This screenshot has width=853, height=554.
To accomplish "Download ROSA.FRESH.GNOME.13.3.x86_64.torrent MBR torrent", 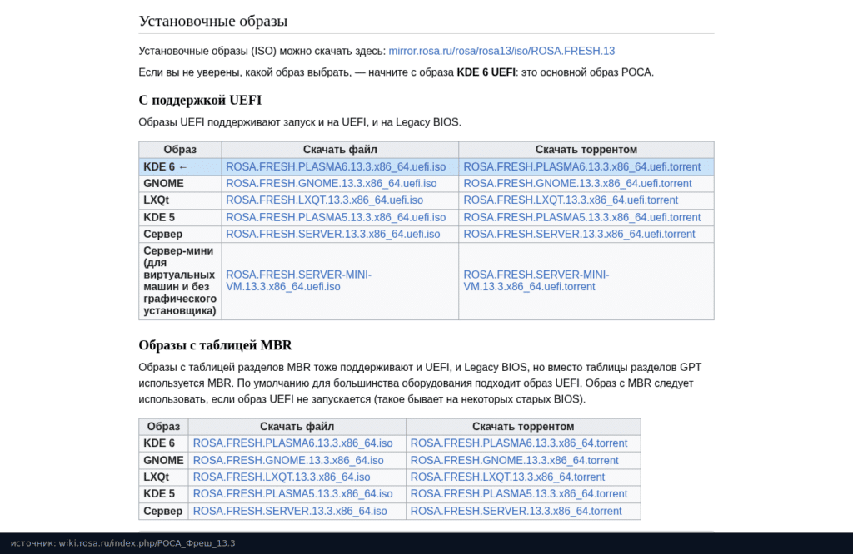I will [514, 461].
